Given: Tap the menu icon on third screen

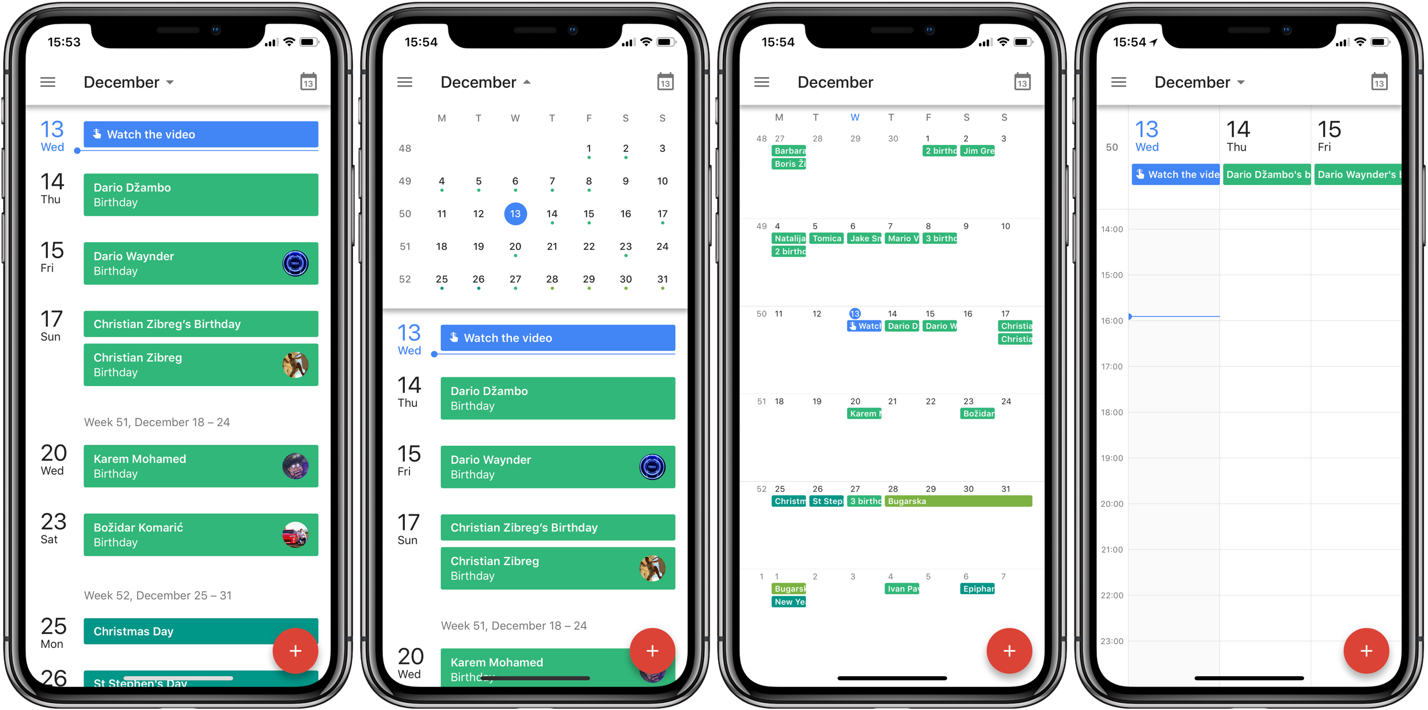Looking at the screenshot, I should pos(761,81).
